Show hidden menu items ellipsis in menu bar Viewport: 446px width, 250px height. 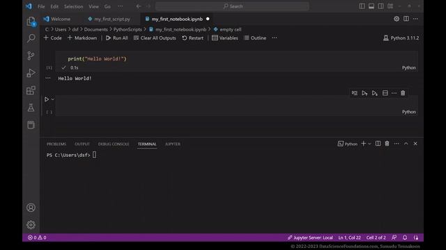point(121,6)
